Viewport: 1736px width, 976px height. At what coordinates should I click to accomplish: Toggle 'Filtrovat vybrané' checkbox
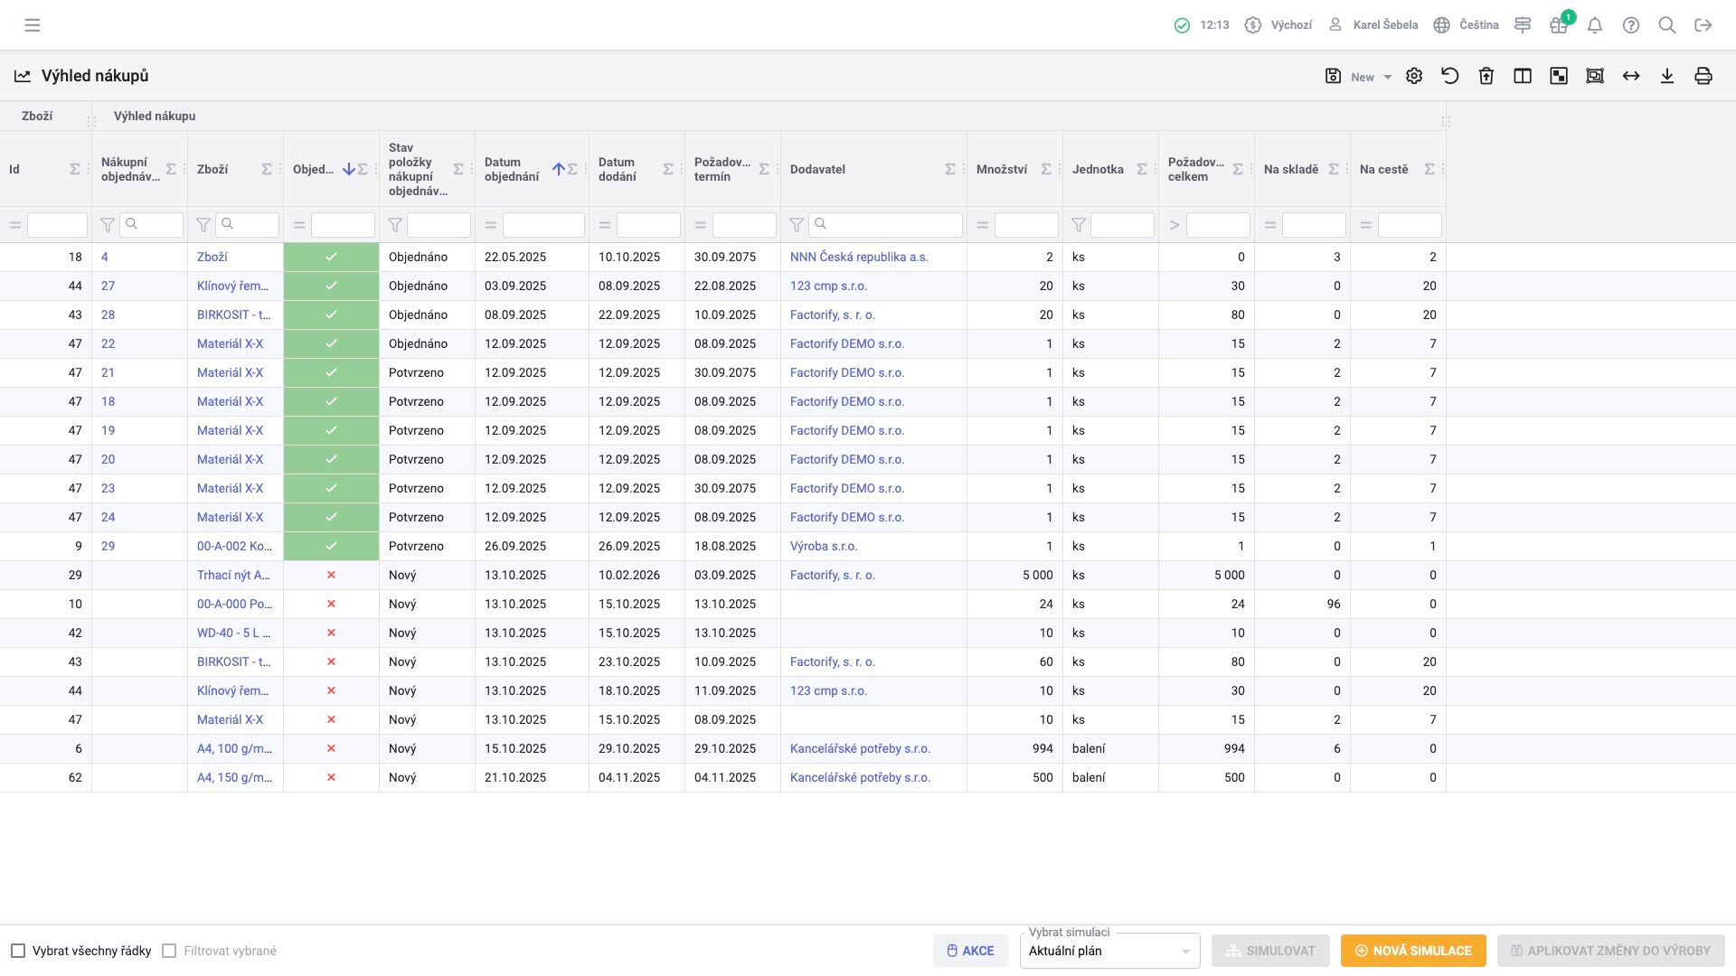coord(169,951)
